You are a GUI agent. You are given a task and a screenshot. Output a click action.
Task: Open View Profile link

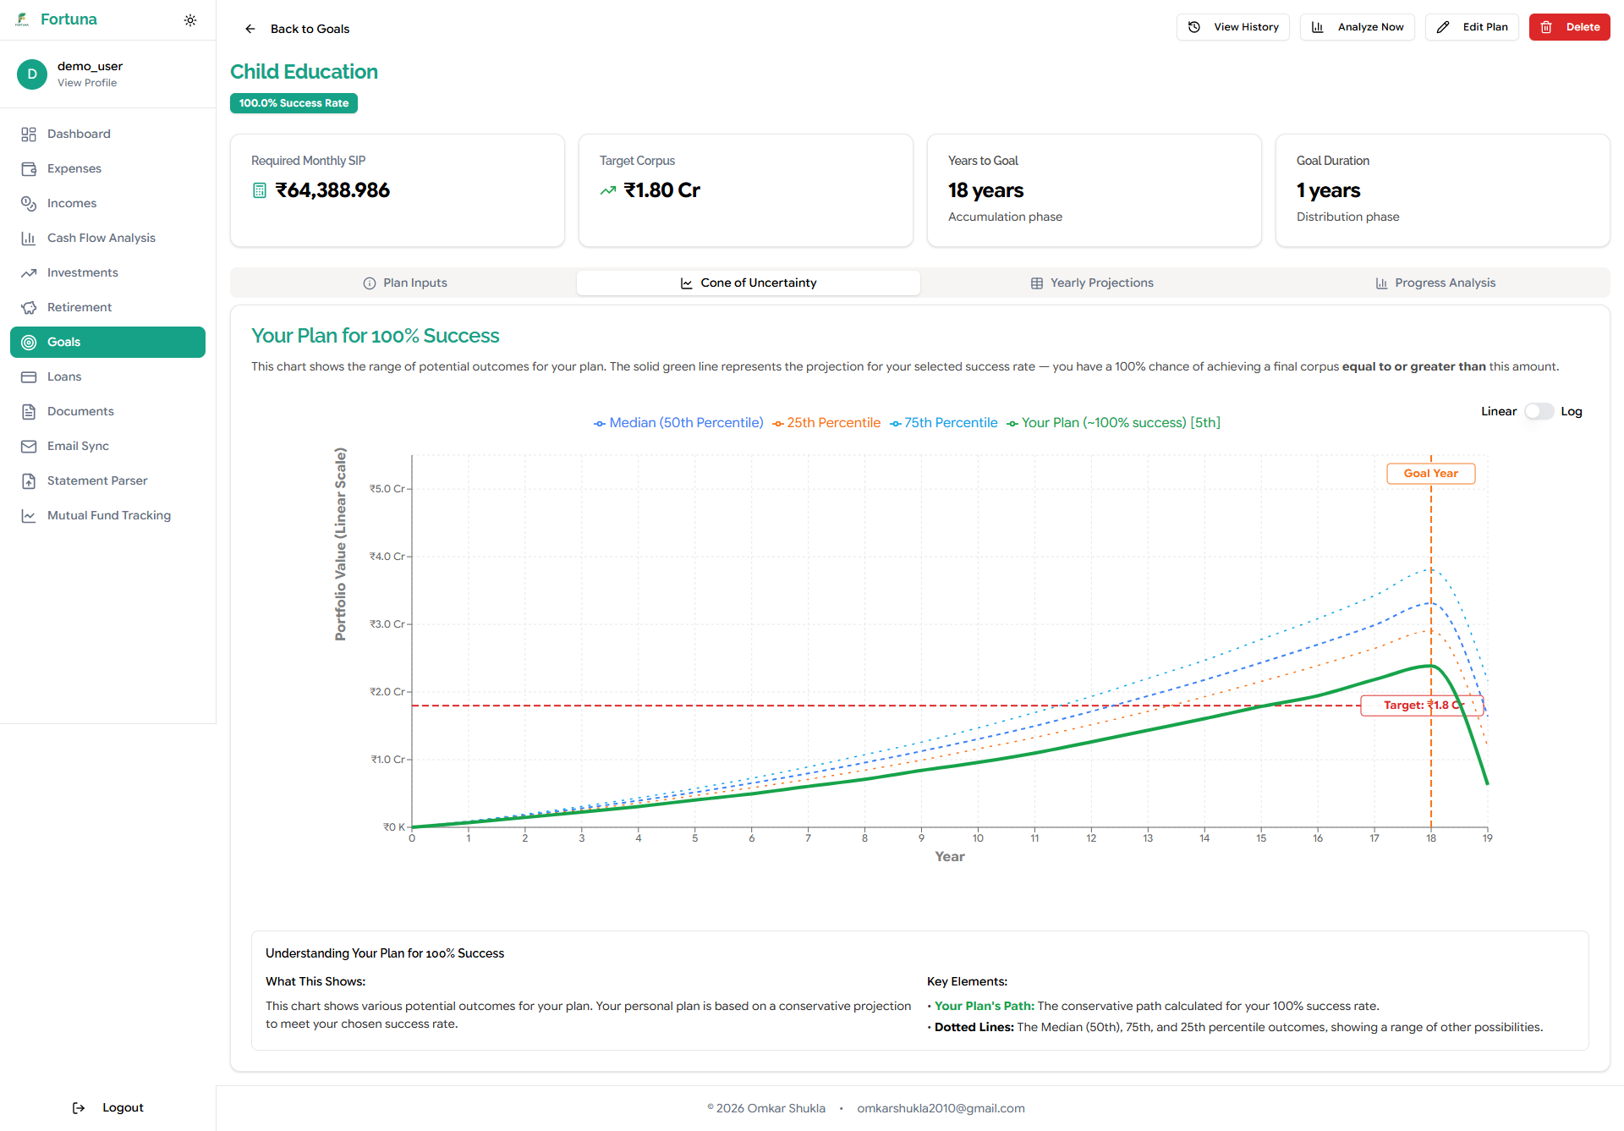tap(87, 83)
